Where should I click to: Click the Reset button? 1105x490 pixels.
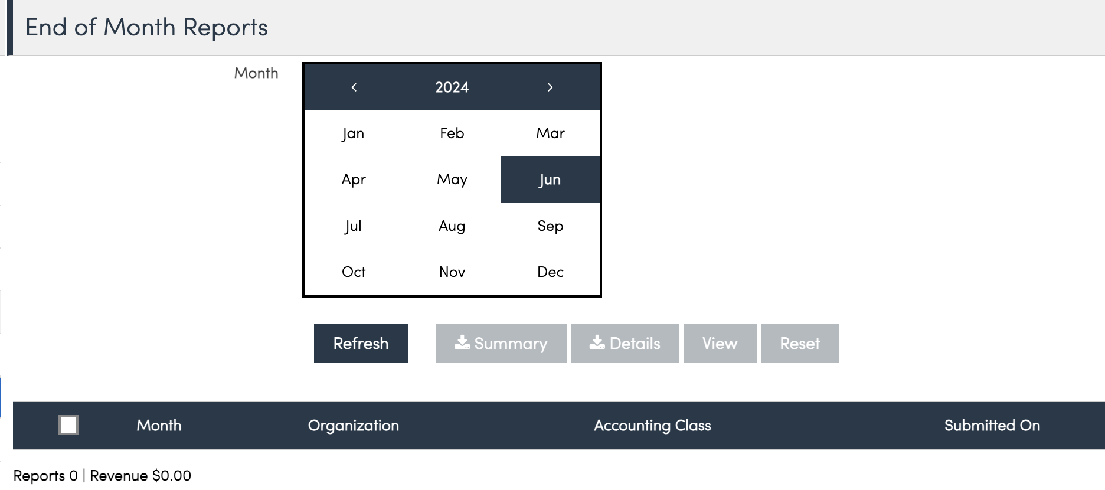800,344
